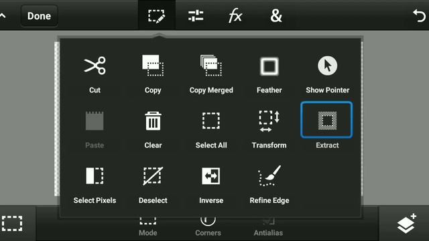Viewport: 429px width, 241px height.
Task: Open the ampersand extras tab
Action: 275,16
